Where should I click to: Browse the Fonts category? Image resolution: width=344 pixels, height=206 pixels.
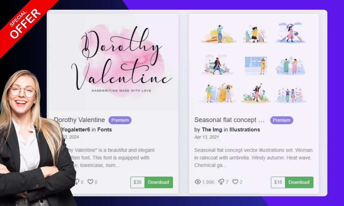click(105, 130)
